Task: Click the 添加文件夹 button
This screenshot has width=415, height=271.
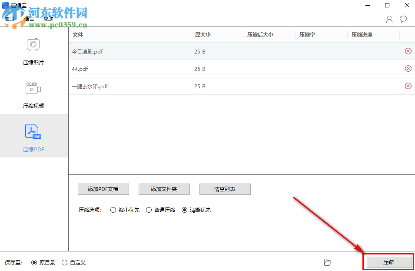Action: coord(164,189)
